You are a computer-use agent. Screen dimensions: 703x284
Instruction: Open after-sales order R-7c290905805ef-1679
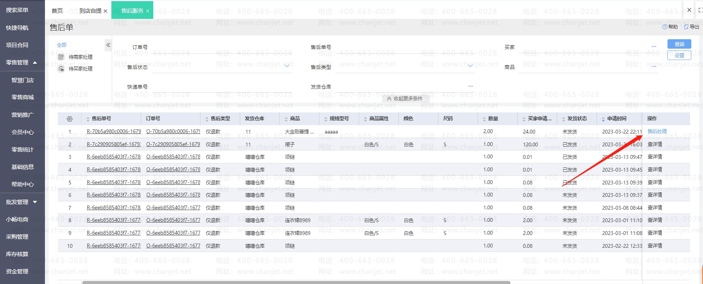114,144
